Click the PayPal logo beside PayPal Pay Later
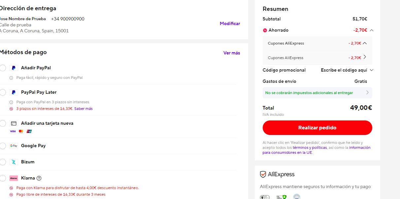400x199 pixels. pyautogui.click(x=14, y=92)
